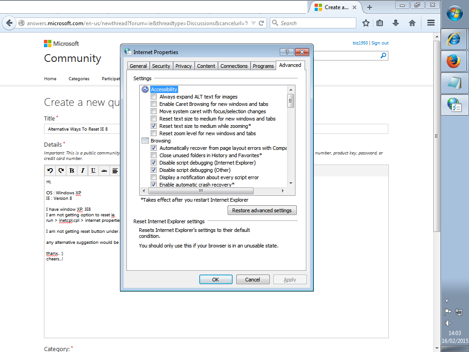This screenshot has width=469, height=352.
Task: Select the Browsing settings node
Action: (161, 141)
